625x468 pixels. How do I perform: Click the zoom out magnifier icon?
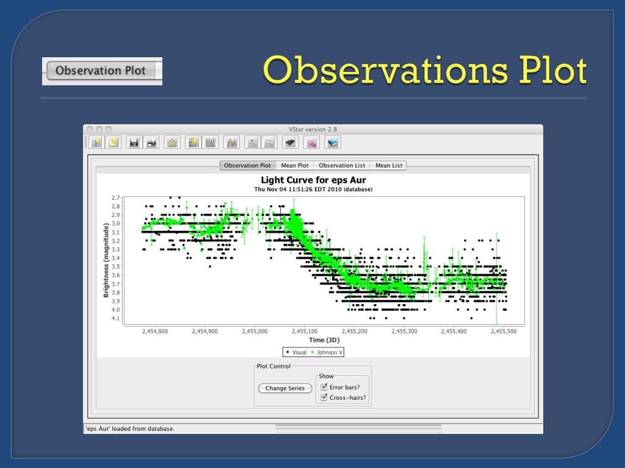(269, 142)
